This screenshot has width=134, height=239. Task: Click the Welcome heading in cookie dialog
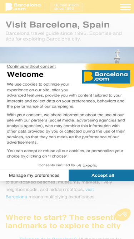click(x=25, y=75)
